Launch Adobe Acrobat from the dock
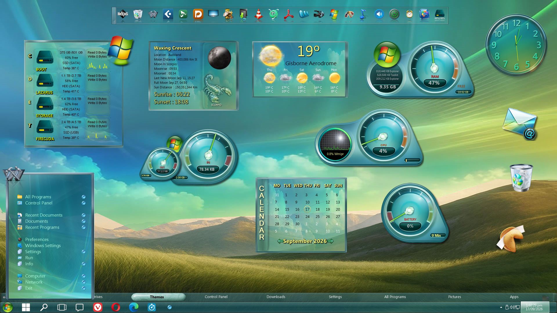 [288, 14]
